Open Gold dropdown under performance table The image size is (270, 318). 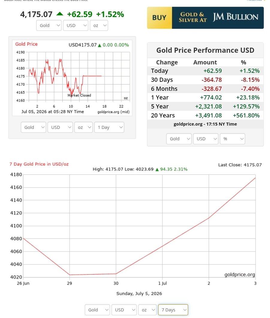(x=179, y=139)
